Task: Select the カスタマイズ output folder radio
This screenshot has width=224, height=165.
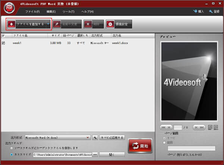Action: click(12, 155)
